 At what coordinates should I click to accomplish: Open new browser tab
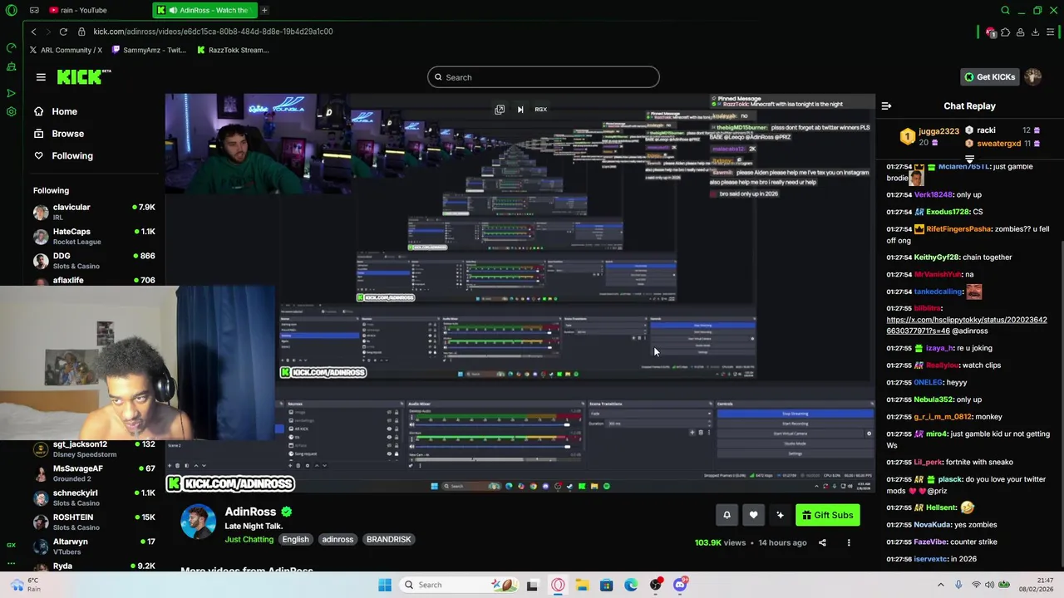(264, 10)
